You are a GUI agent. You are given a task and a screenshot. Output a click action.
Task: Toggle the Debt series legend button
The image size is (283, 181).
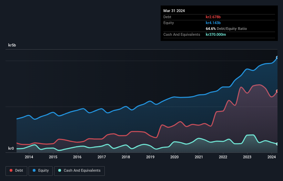pos(17,171)
